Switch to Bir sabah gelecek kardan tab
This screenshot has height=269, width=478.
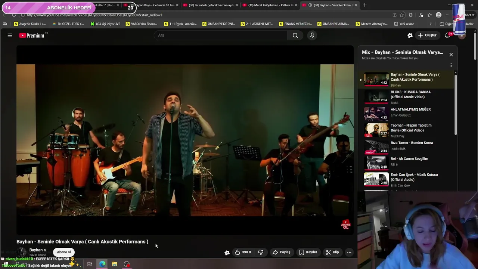pos(209,5)
